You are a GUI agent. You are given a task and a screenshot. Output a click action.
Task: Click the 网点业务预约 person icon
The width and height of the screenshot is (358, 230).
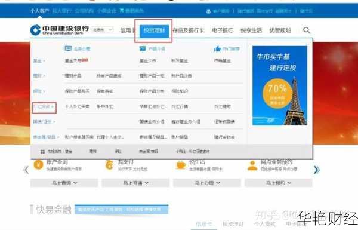pyautogui.click(x=252, y=165)
